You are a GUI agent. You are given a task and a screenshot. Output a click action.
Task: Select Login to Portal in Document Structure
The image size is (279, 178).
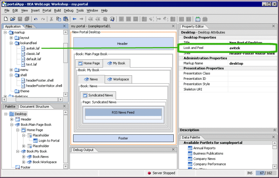tap(49, 141)
